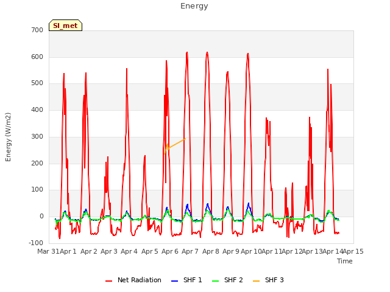
Task: Click the Apr 14 x-axis date label
Action: click(333, 251)
